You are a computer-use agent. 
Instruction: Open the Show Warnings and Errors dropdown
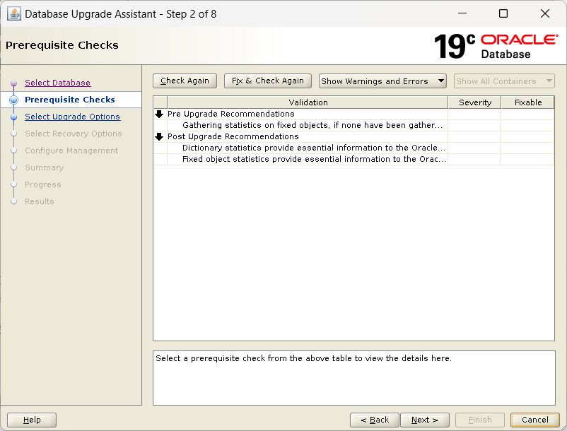coord(382,81)
